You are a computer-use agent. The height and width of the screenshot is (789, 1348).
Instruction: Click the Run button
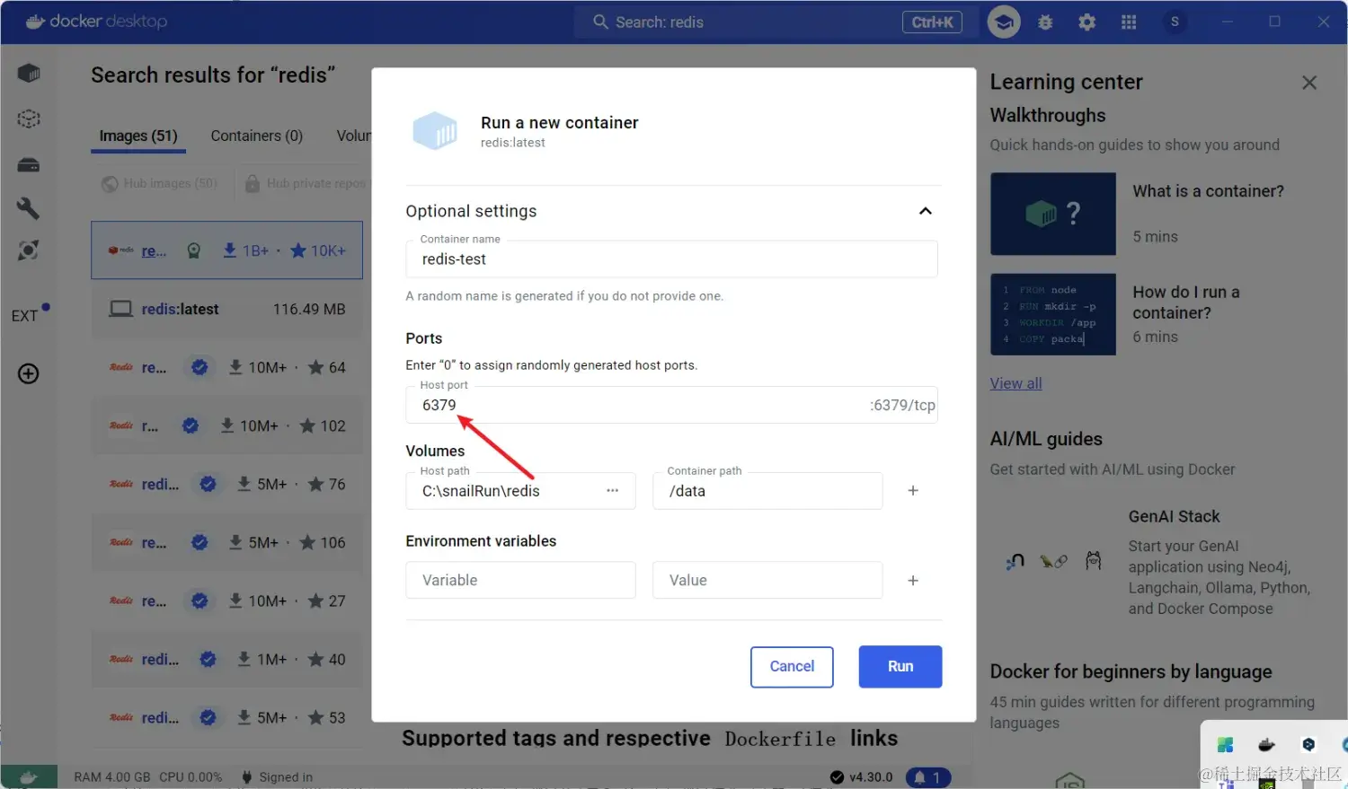coord(900,666)
